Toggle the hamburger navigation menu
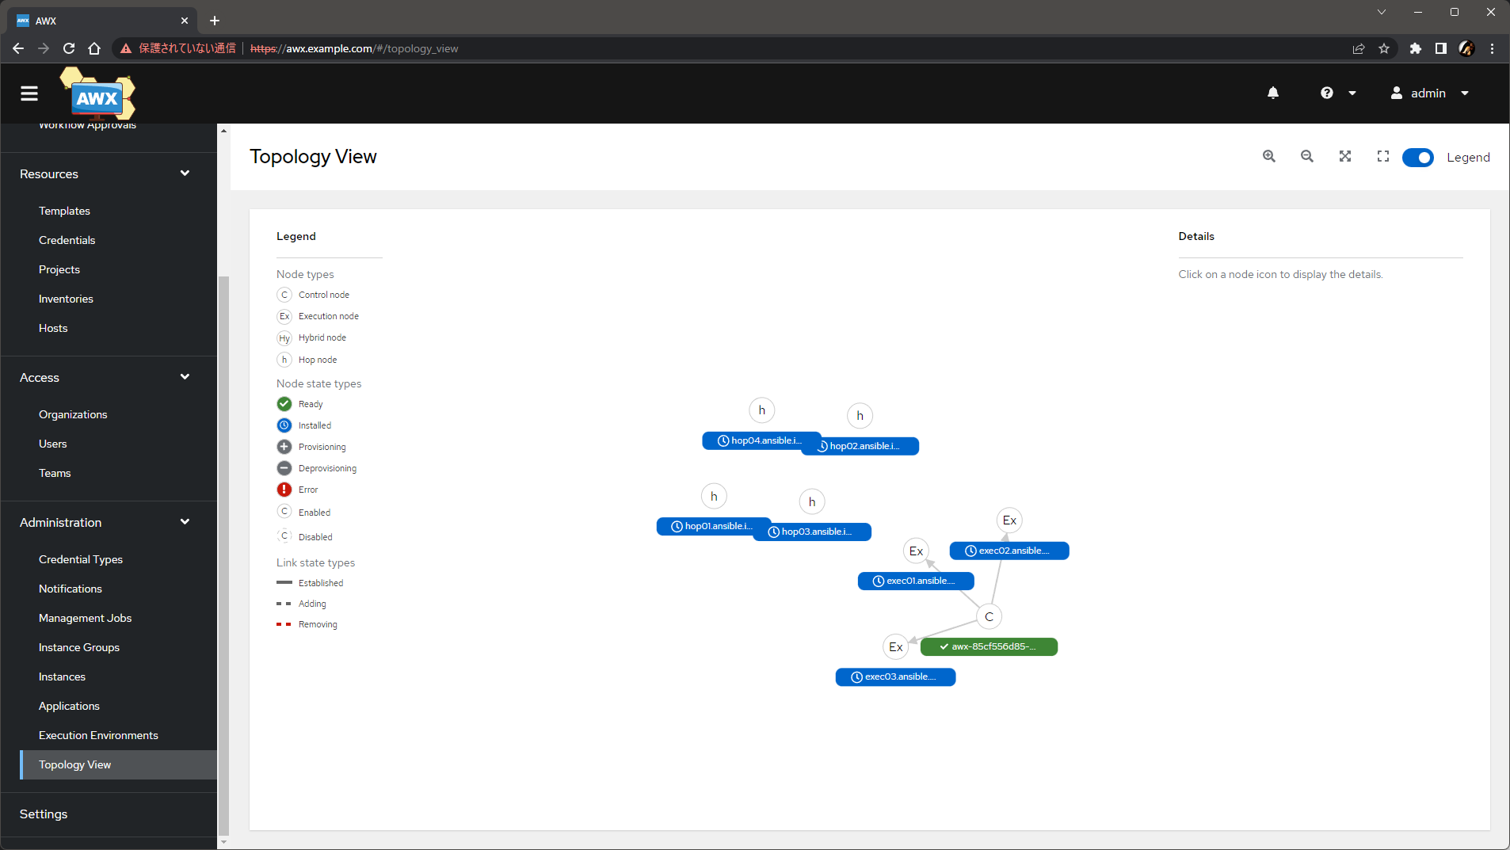The height and width of the screenshot is (850, 1510). click(x=29, y=93)
